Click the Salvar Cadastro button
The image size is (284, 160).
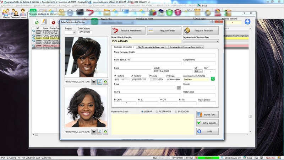[207, 123]
